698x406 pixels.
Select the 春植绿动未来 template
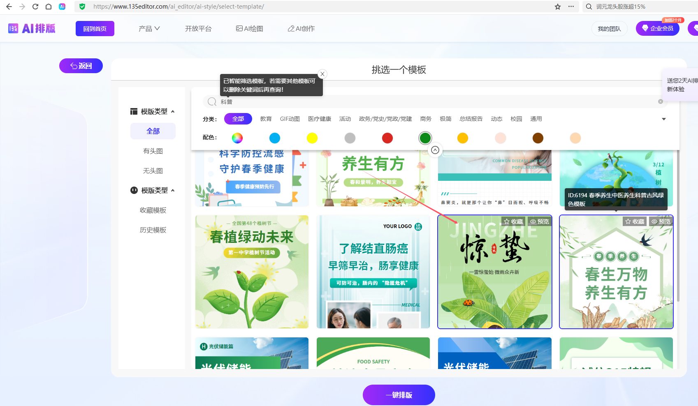pyautogui.click(x=252, y=272)
